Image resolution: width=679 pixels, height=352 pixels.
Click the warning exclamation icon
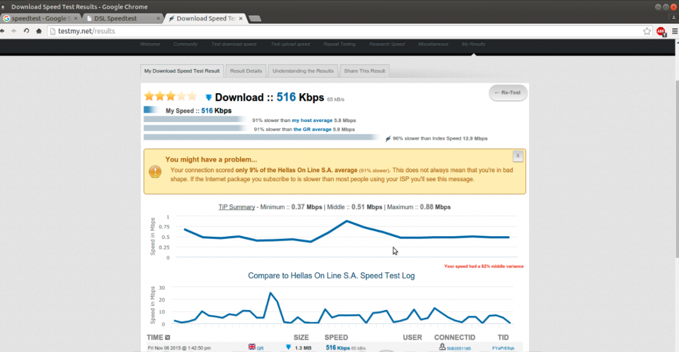tap(155, 171)
